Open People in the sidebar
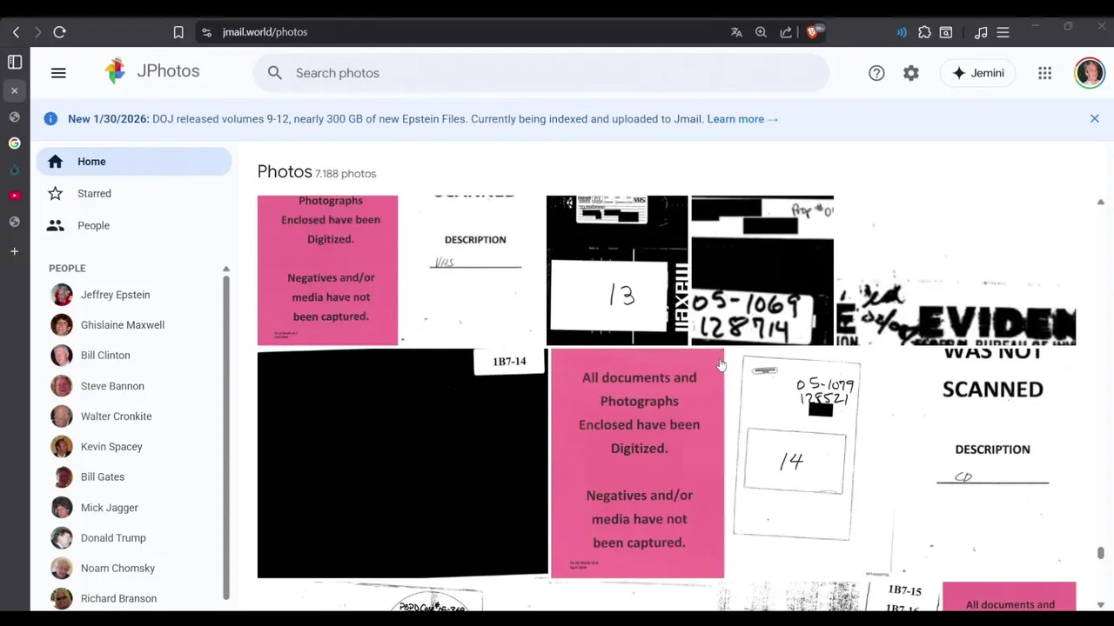The image size is (1114, 626). click(x=134, y=225)
